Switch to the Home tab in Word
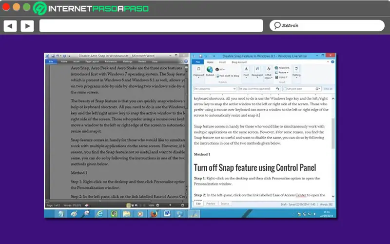This screenshot has height=244, width=390. coord(64,61)
